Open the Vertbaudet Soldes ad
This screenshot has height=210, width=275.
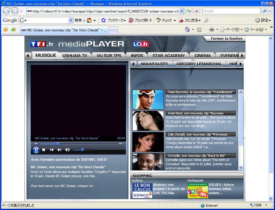click(198, 191)
